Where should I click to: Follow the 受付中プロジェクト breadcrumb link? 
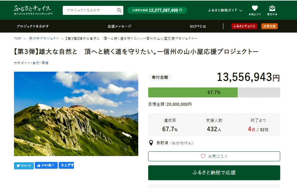[x=44, y=38]
